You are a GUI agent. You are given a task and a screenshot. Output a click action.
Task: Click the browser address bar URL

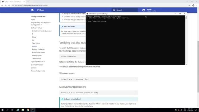35,6
